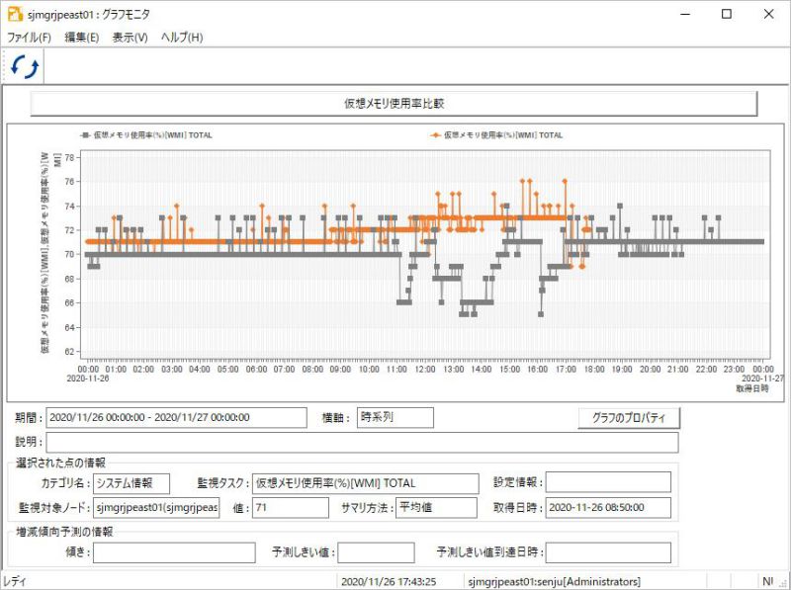
Task: Minimize the グラフモニタ window
Action: 685,14
